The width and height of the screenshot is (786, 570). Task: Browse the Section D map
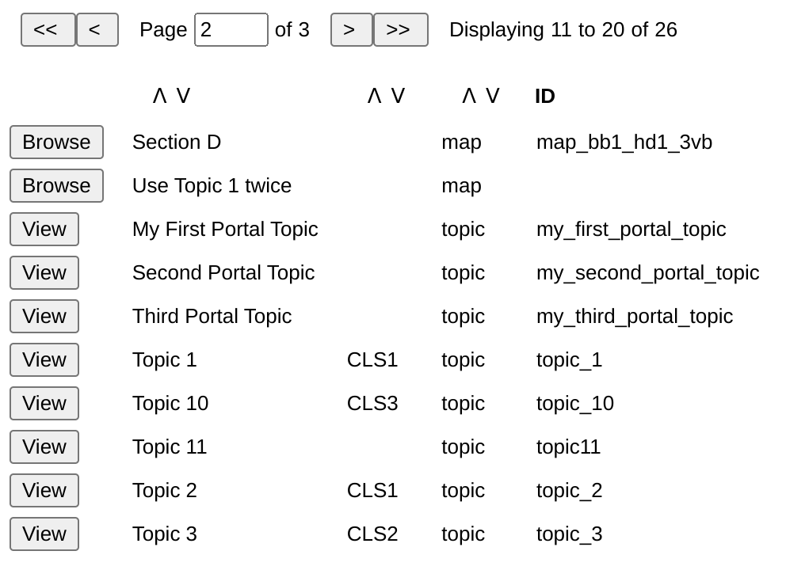coord(56,142)
